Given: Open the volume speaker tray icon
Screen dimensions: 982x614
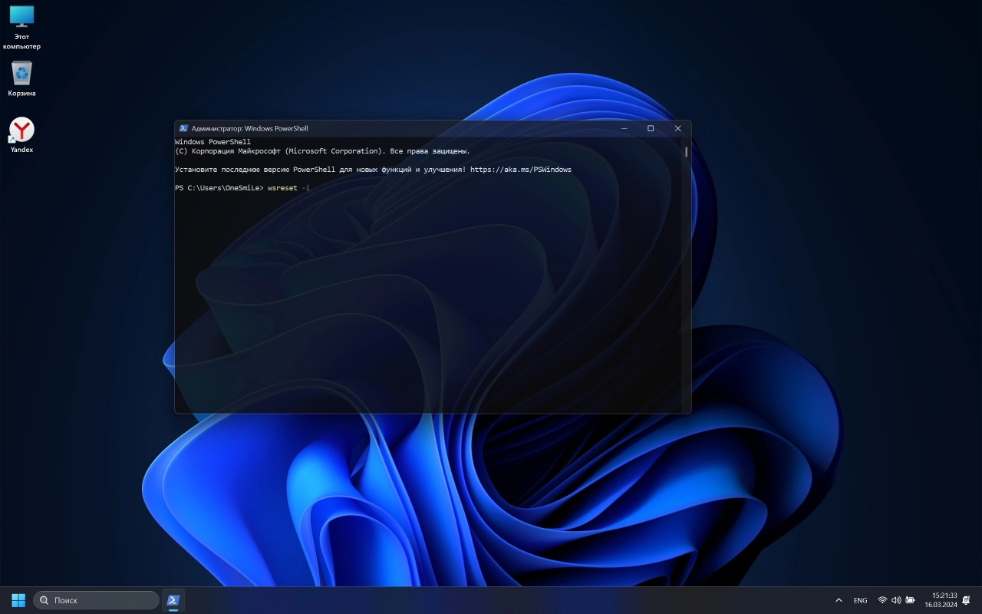Looking at the screenshot, I should coord(896,600).
